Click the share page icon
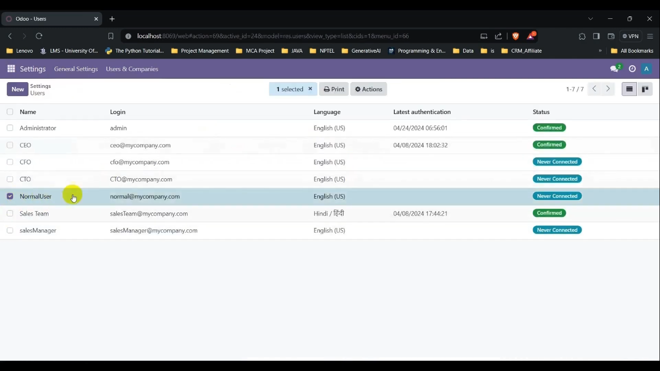The image size is (660, 371). pos(499,36)
